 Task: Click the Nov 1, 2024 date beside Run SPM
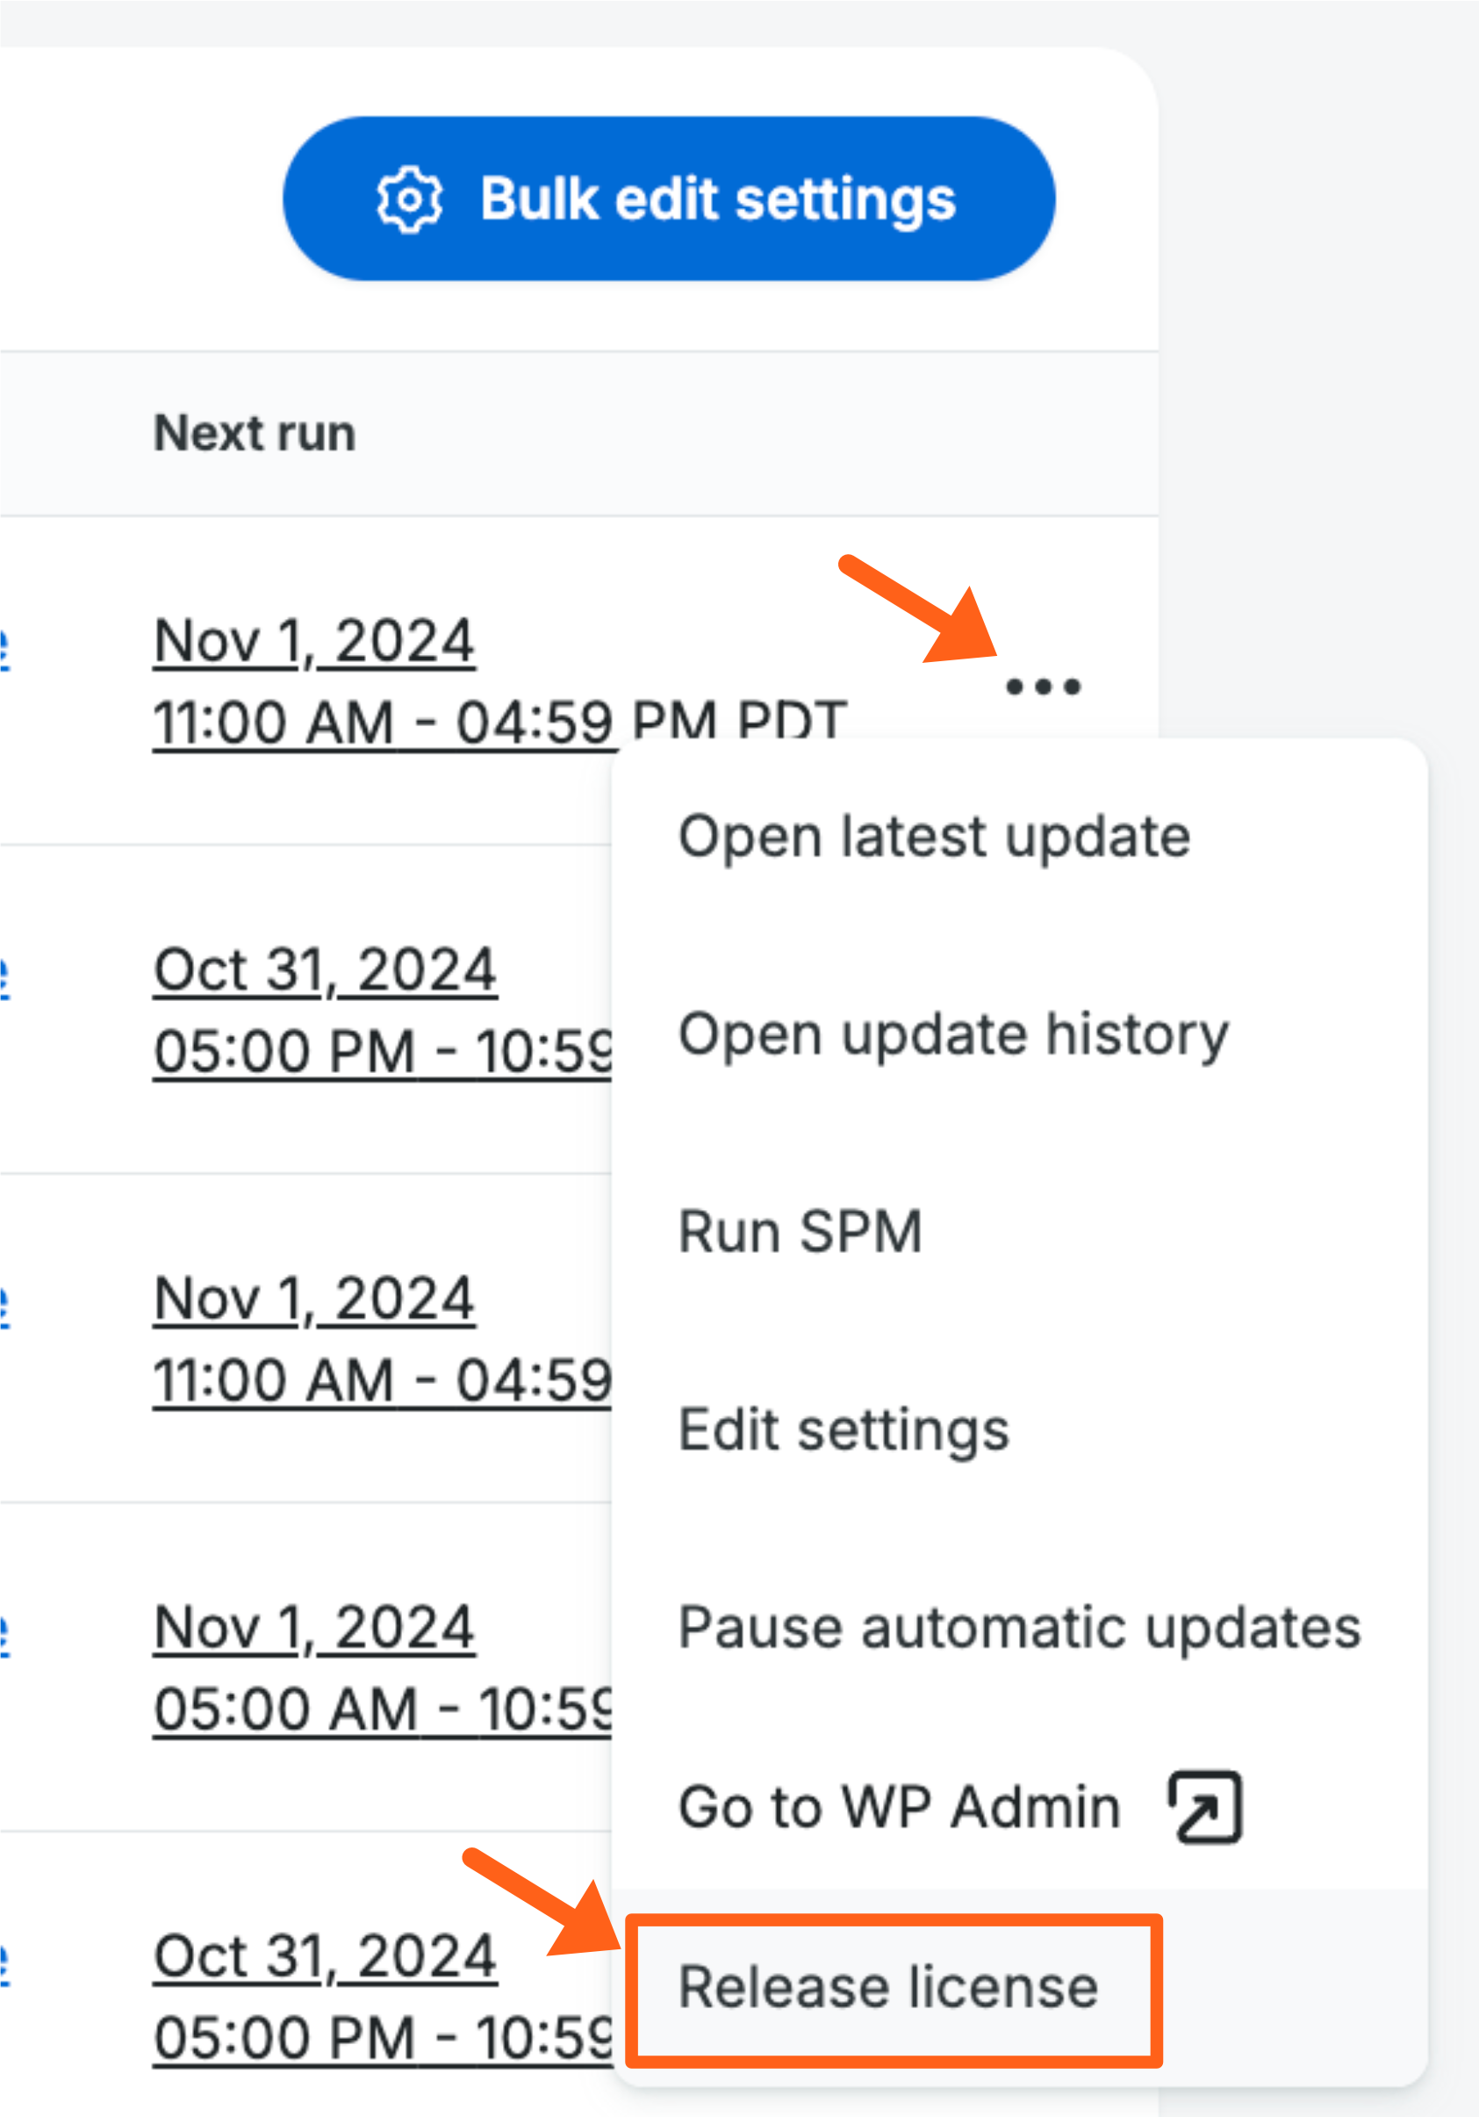[x=314, y=1300]
